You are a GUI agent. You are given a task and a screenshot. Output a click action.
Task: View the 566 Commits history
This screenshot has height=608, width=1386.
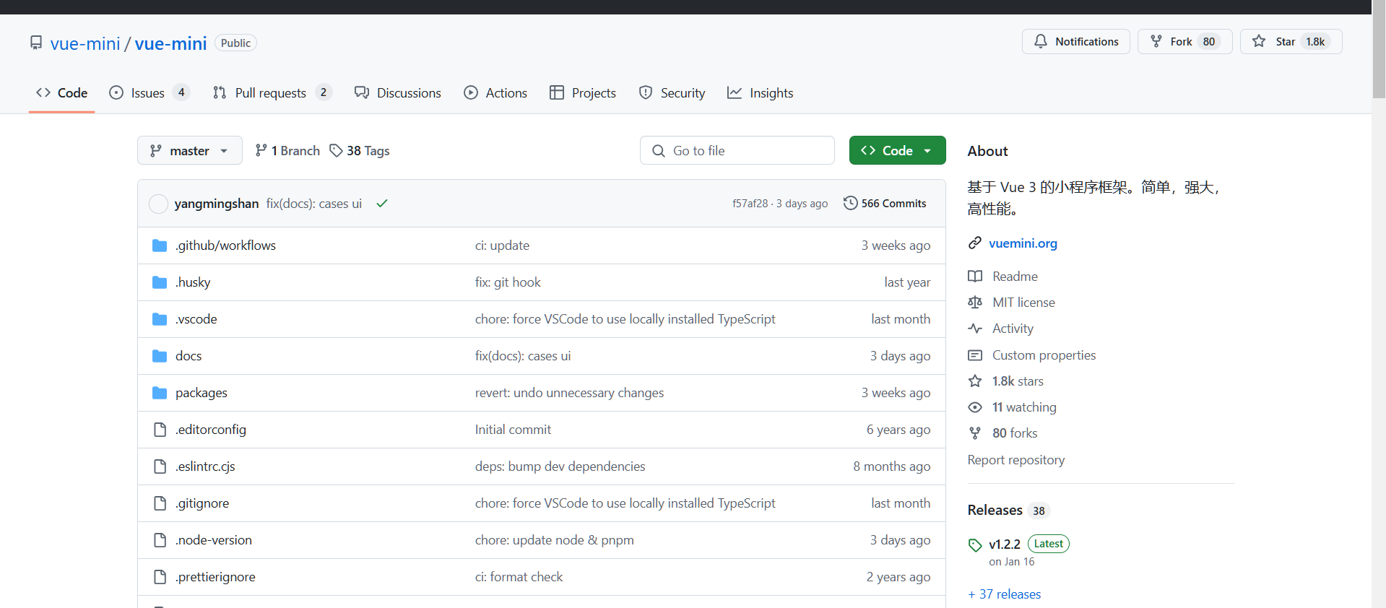pyautogui.click(x=885, y=204)
